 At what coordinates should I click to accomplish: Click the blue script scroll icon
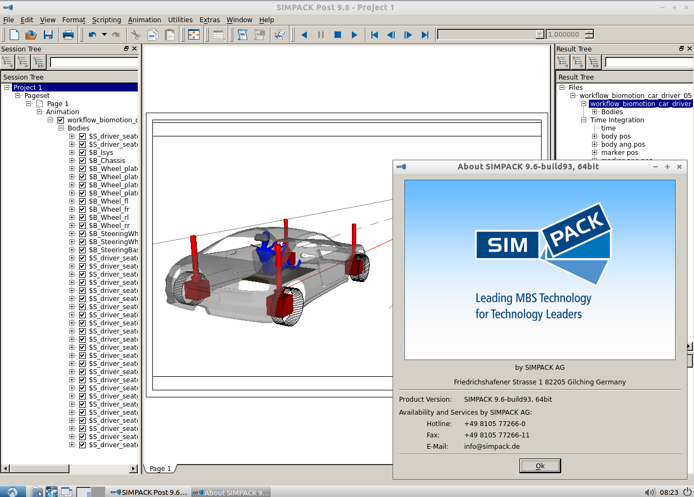243,35
